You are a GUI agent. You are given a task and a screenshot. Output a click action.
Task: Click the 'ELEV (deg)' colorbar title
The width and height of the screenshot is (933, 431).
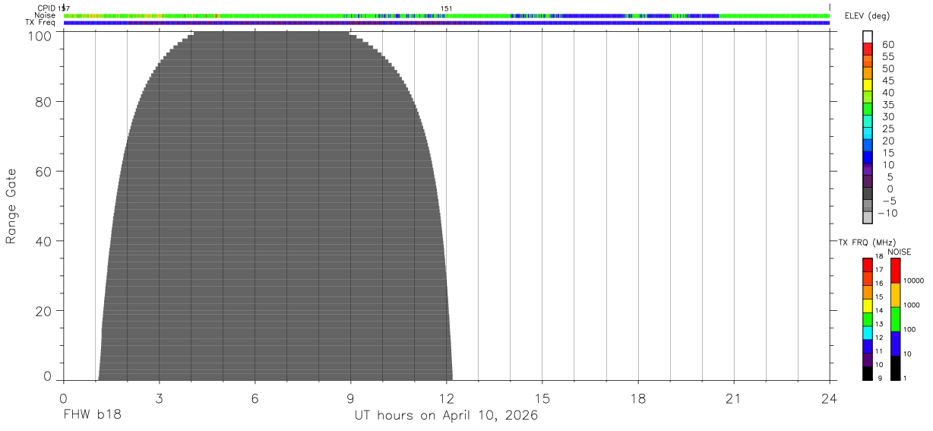[867, 16]
